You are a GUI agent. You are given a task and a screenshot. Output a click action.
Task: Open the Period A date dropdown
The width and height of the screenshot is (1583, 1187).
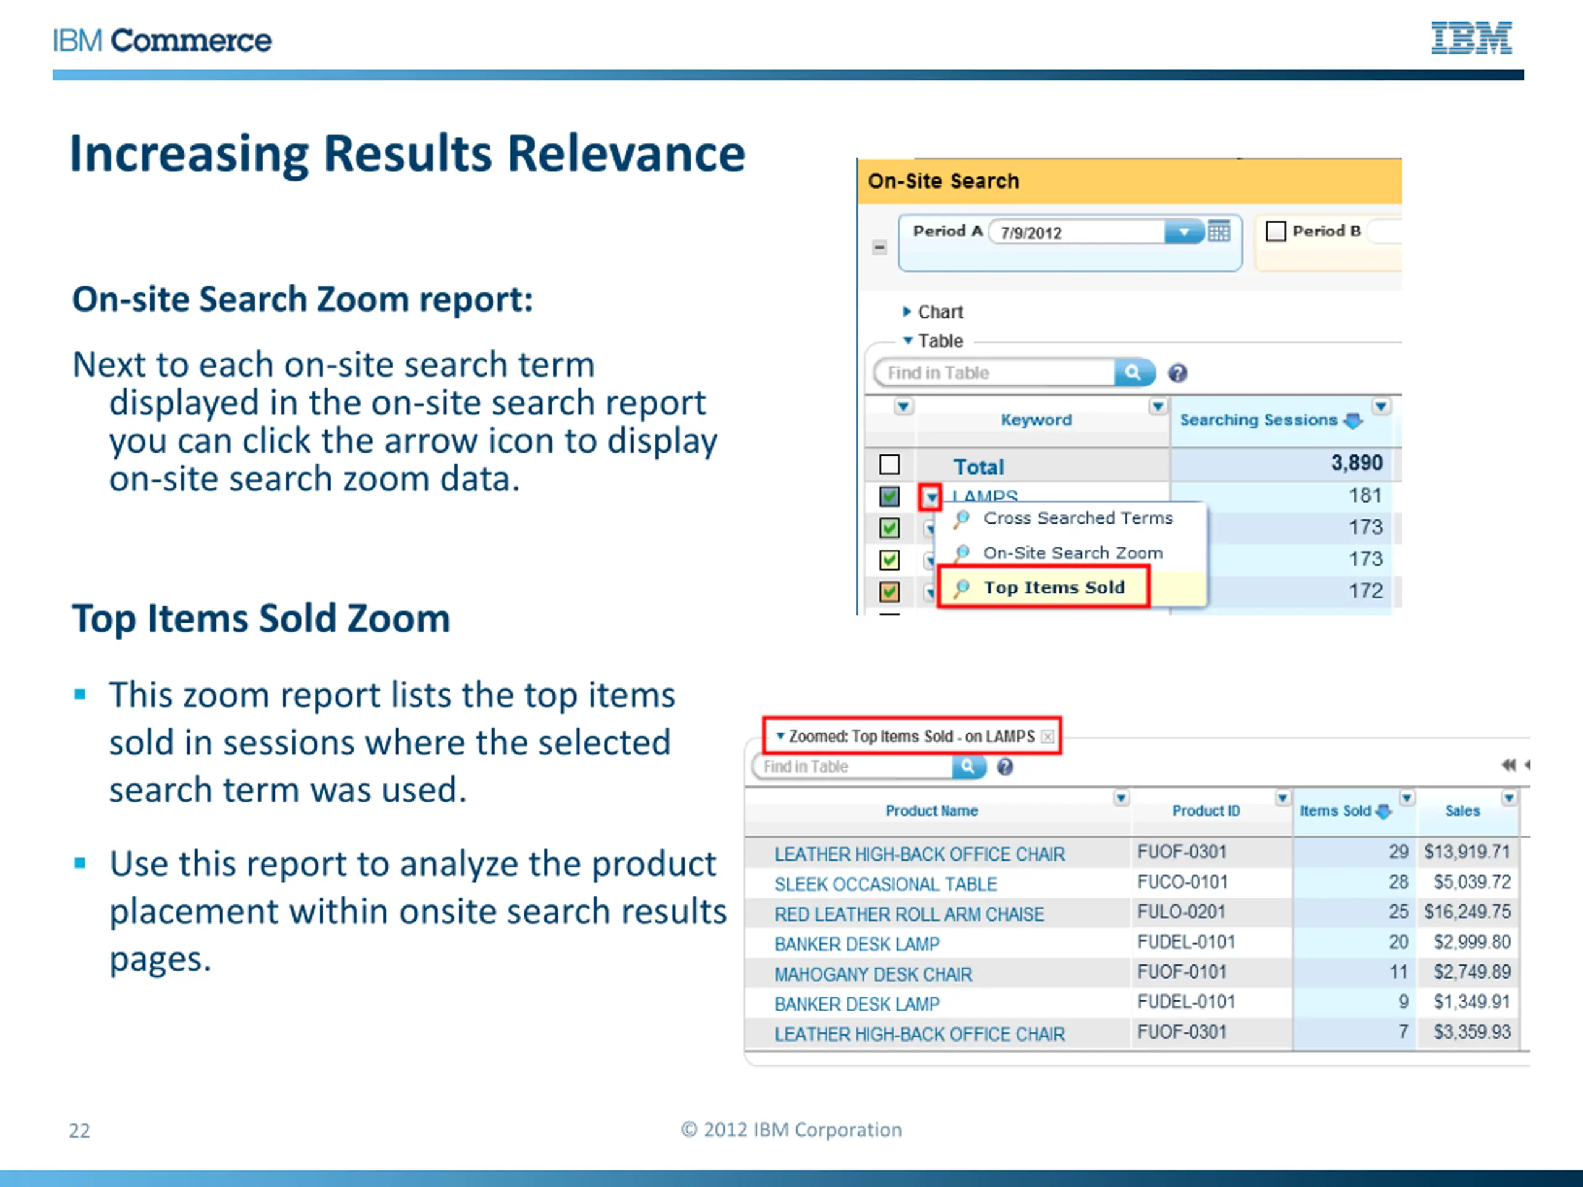click(1184, 232)
